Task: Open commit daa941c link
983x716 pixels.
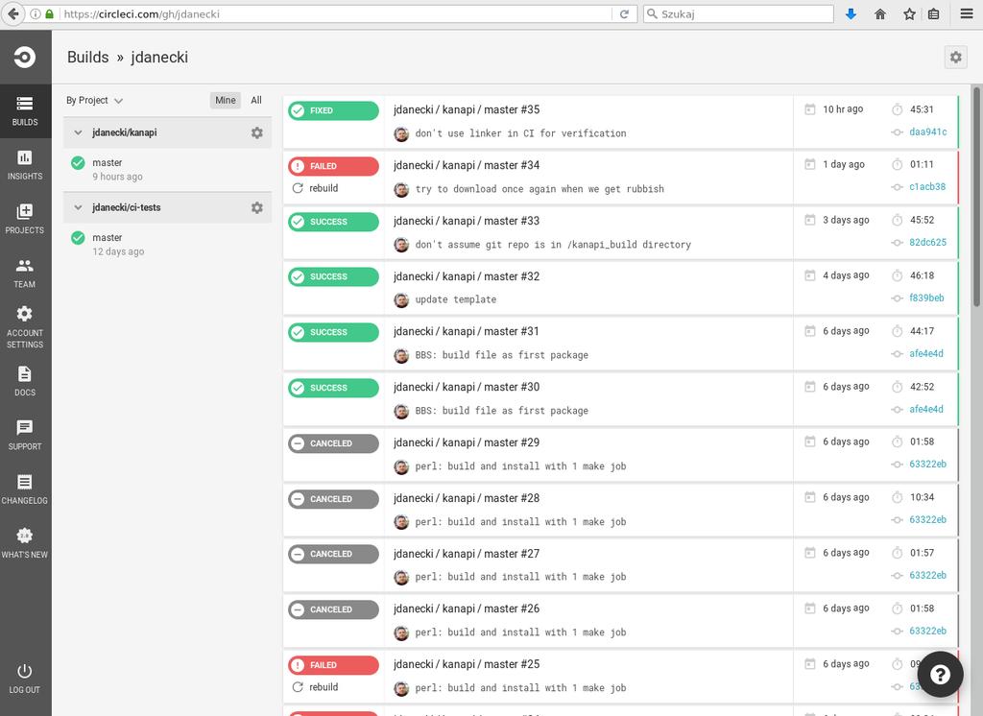Action: pyautogui.click(x=928, y=131)
